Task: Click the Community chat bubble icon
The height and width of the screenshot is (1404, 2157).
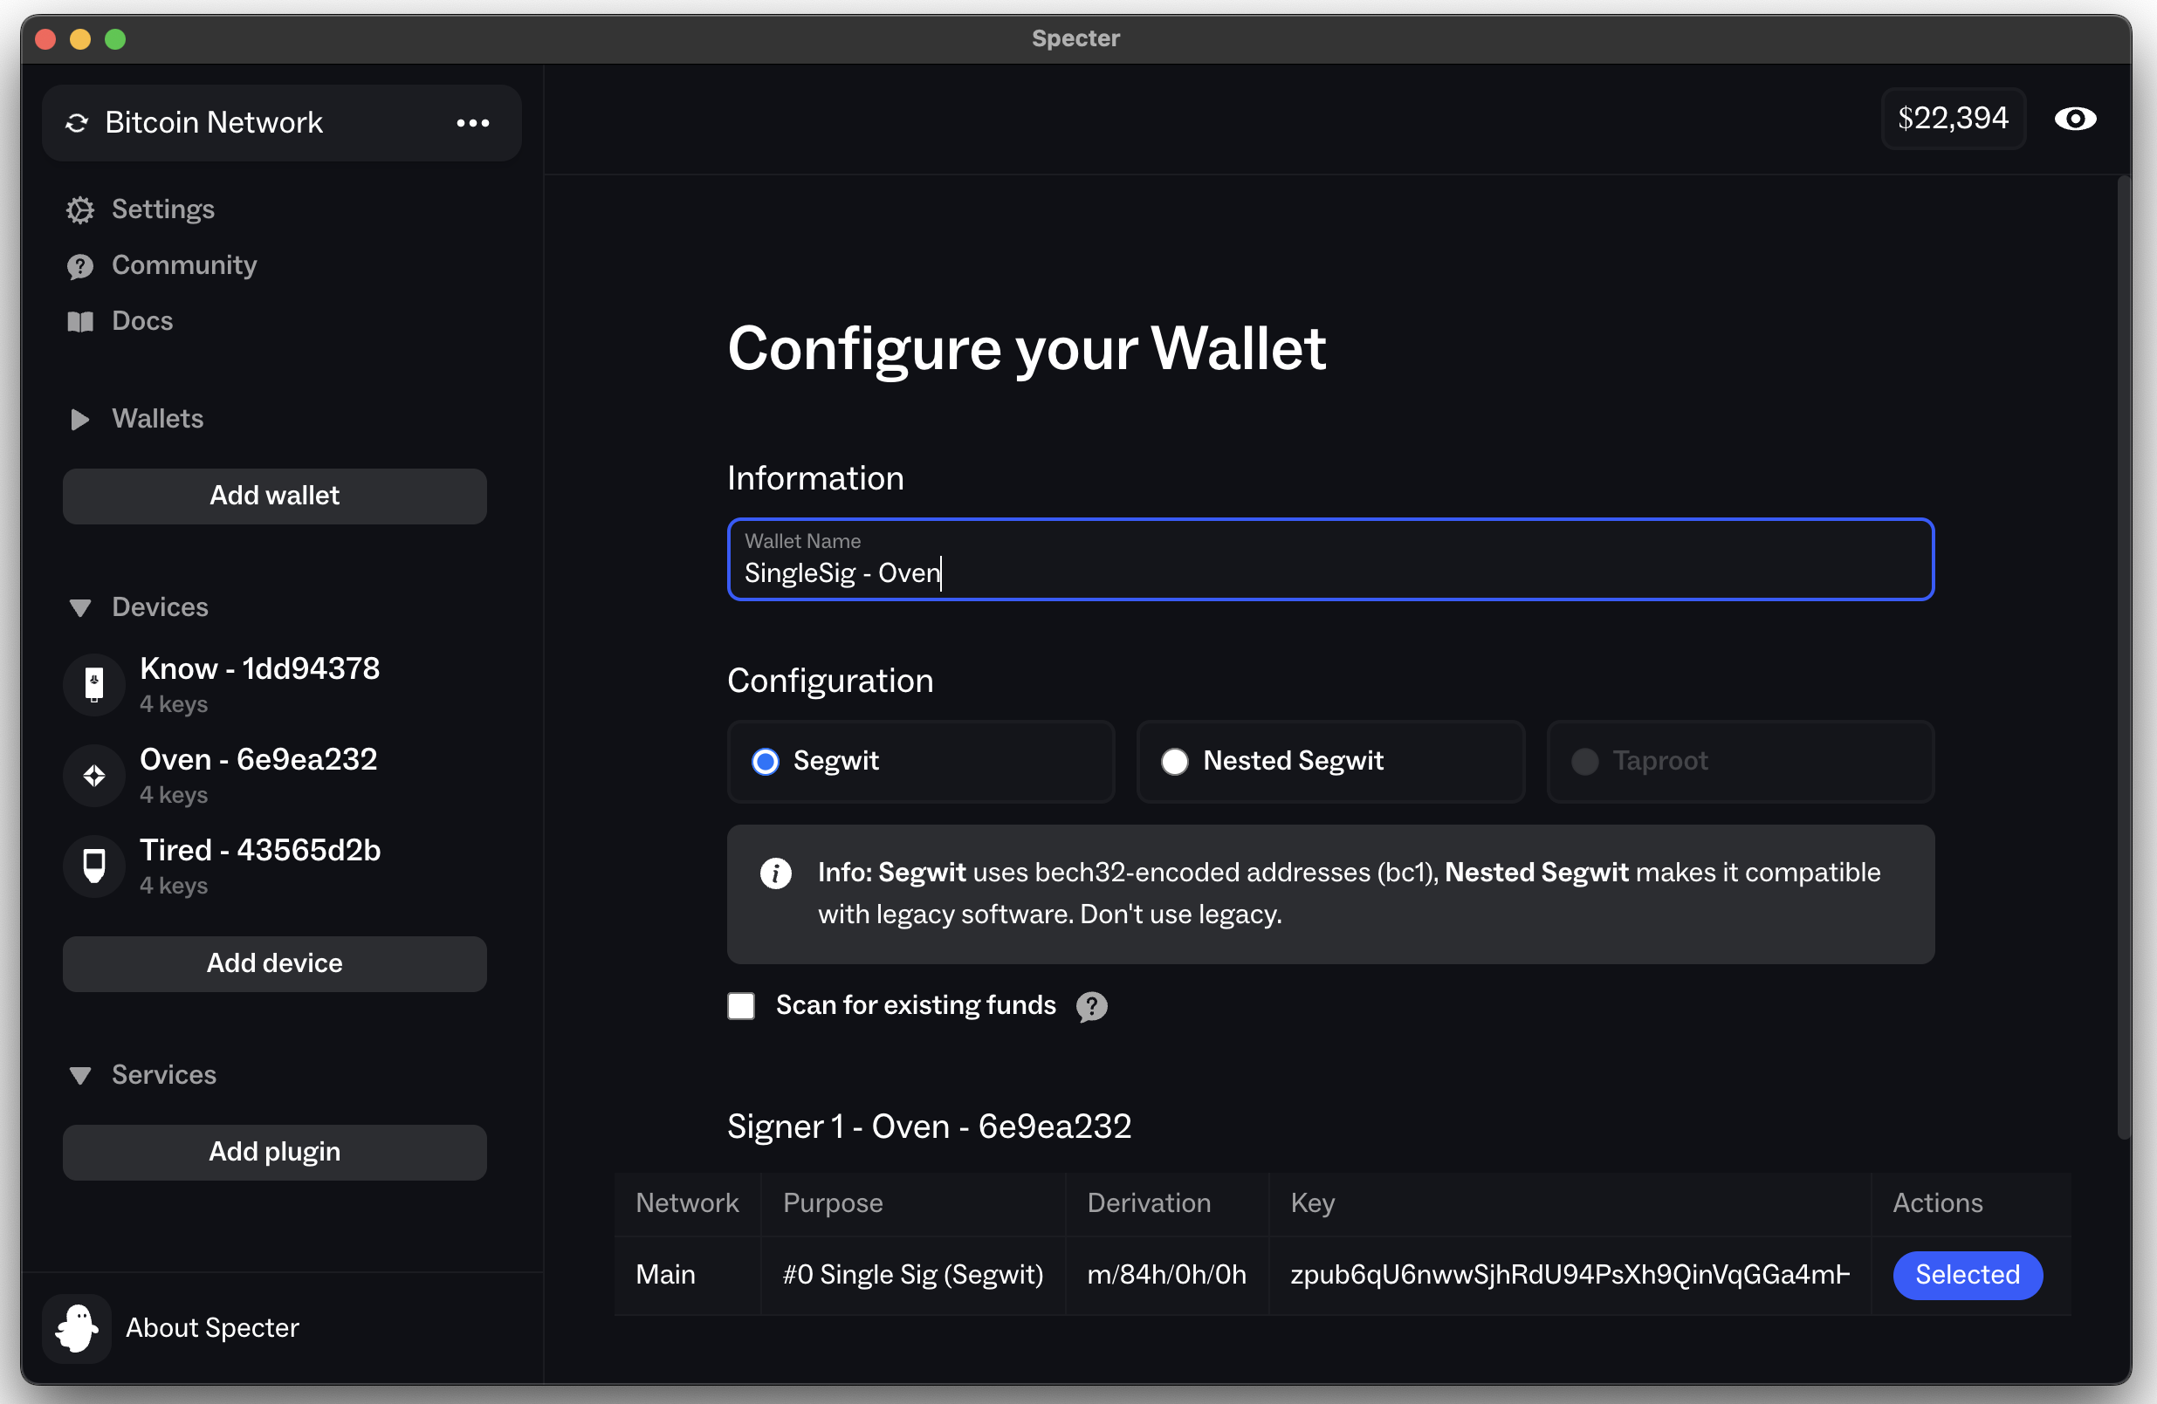Action: pos(79,266)
